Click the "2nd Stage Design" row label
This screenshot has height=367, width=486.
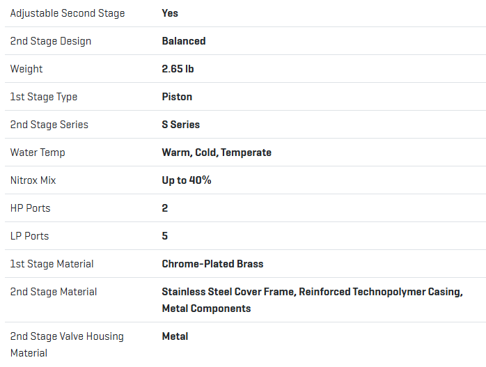pos(51,41)
